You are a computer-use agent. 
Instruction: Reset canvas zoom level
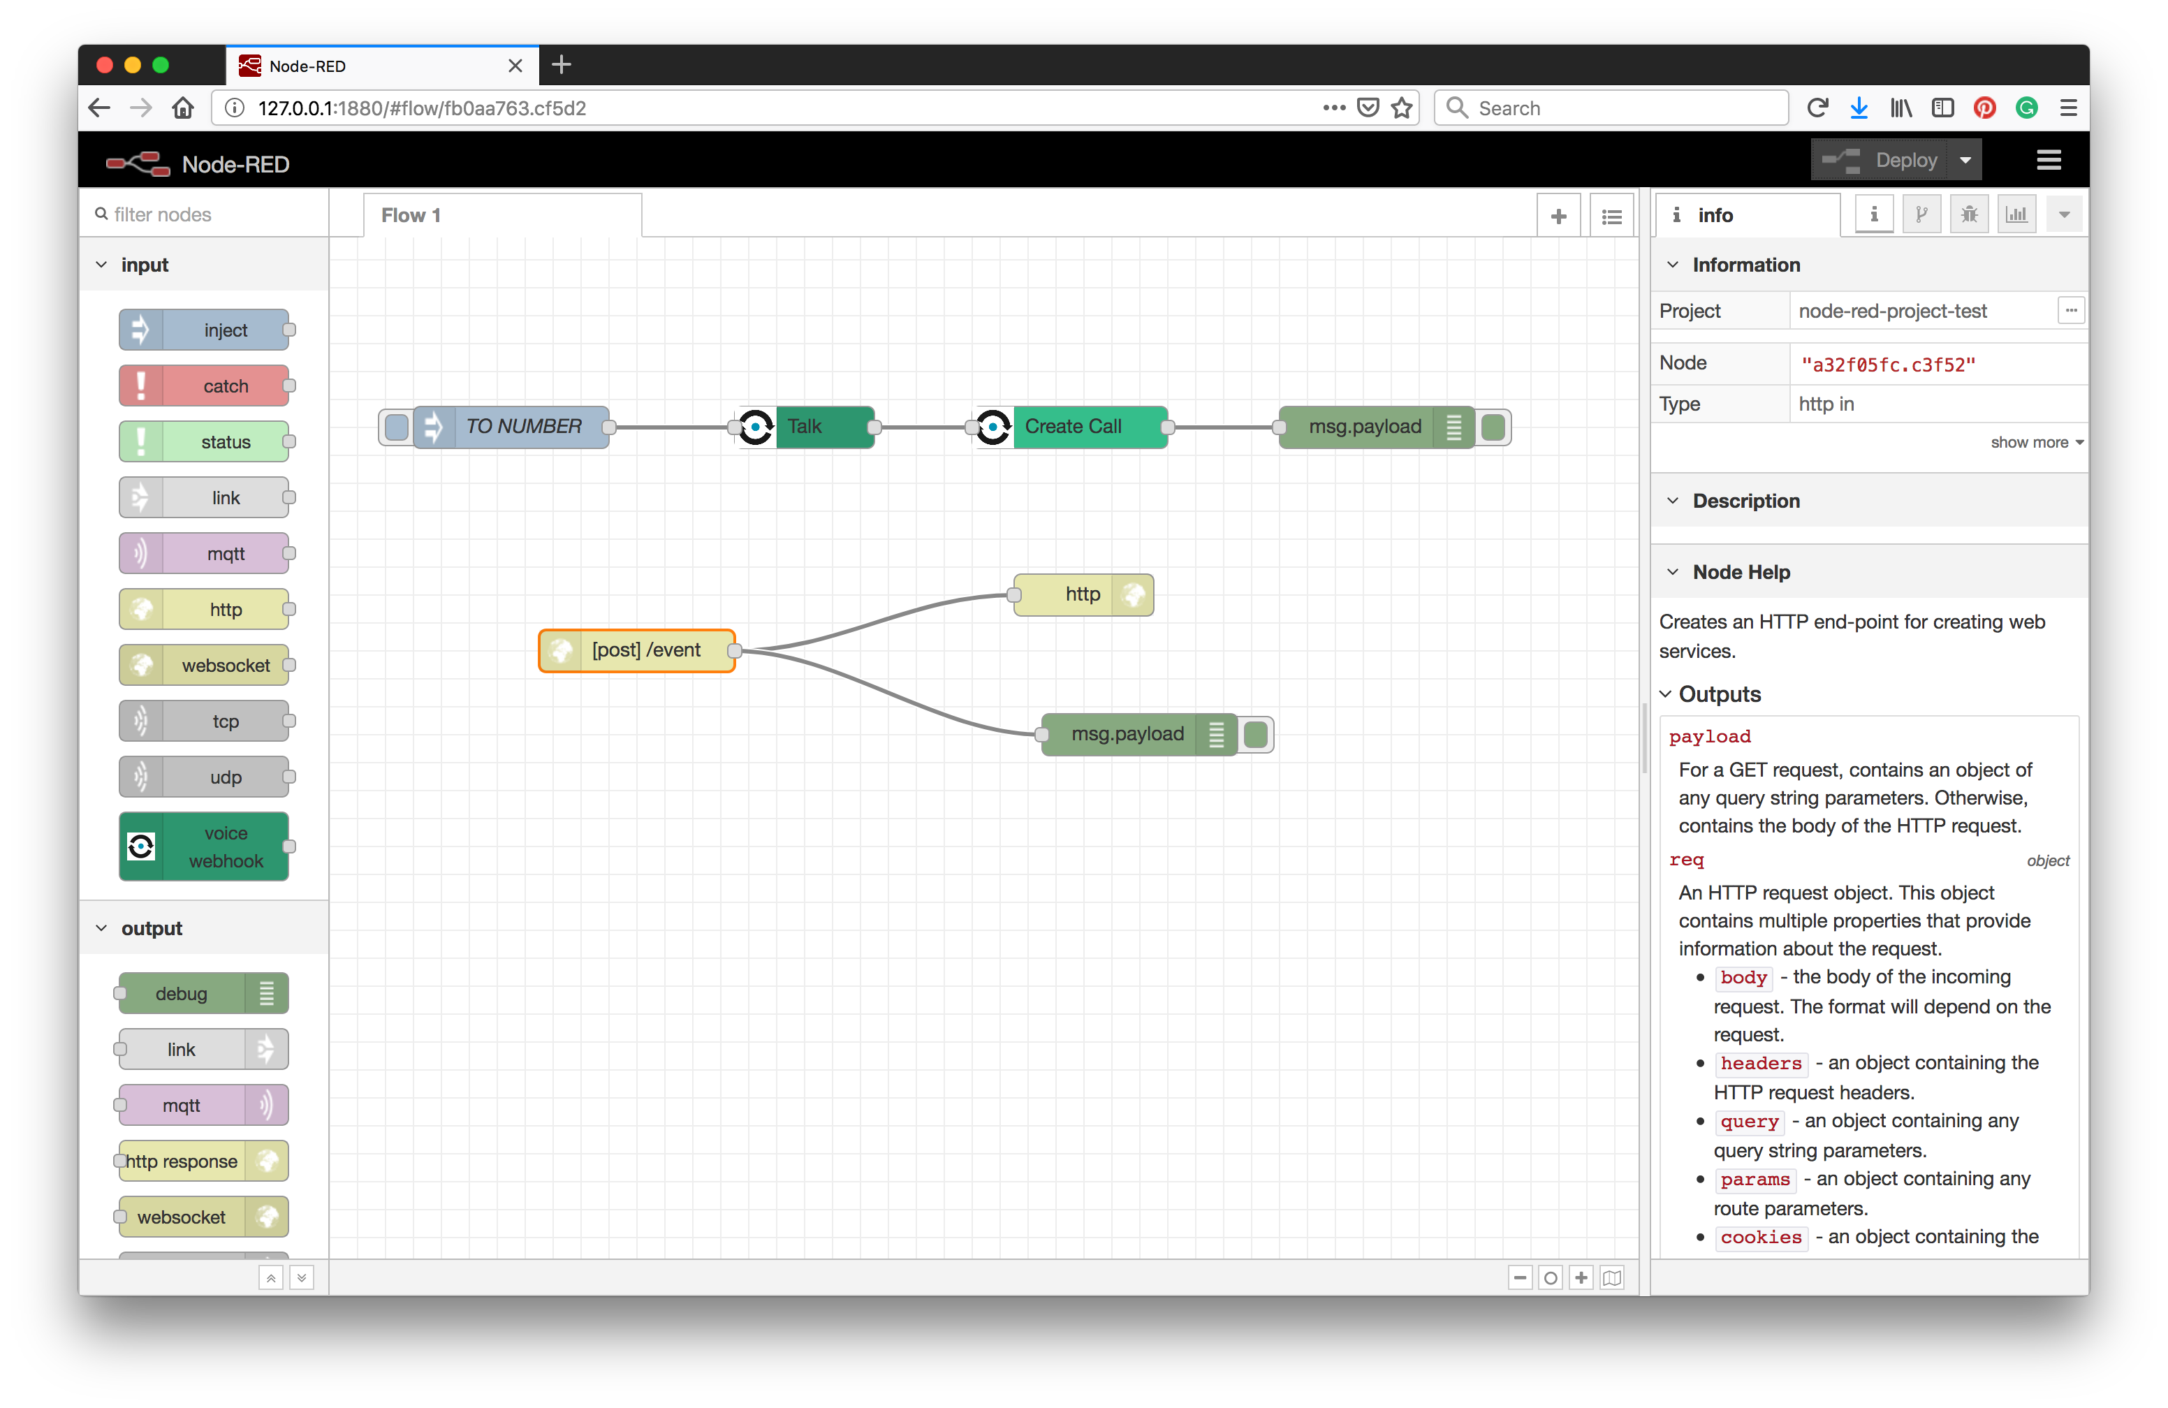coord(1551,1278)
